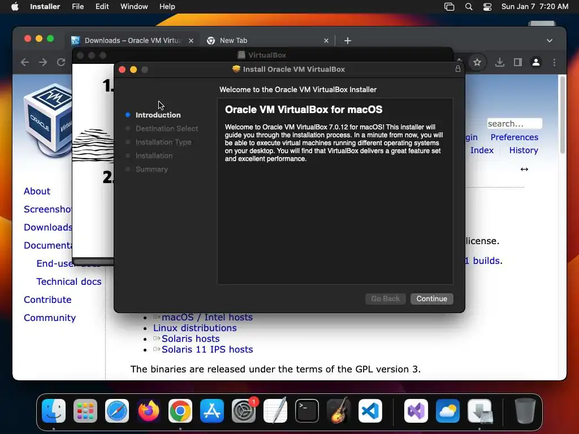The image size is (579, 434).
Task: Click the macOS / Intel hosts link
Action: click(207, 318)
